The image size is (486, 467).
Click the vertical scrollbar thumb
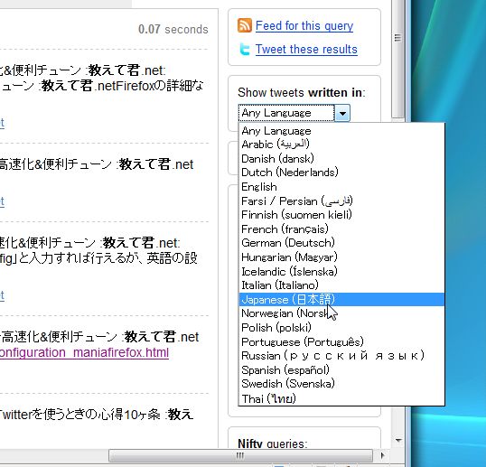point(398,59)
